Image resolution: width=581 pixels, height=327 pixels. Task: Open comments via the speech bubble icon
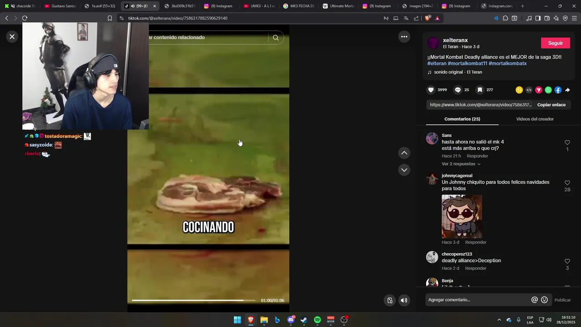pos(458,90)
